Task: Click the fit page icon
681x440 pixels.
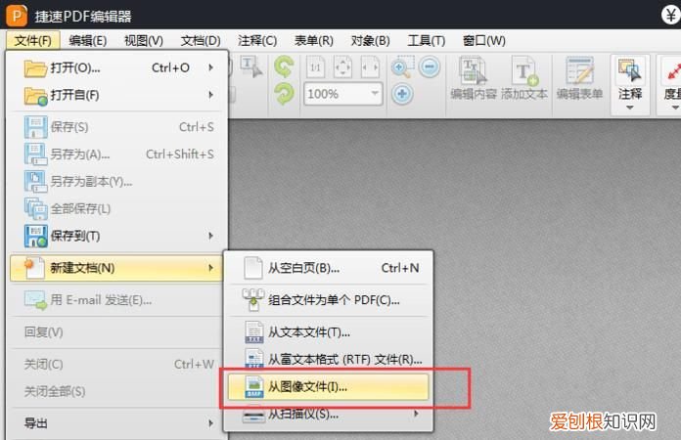Action: click(x=342, y=67)
